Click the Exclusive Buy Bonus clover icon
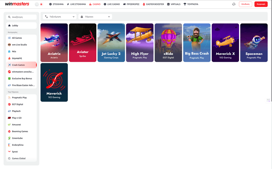 [x=9, y=79]
